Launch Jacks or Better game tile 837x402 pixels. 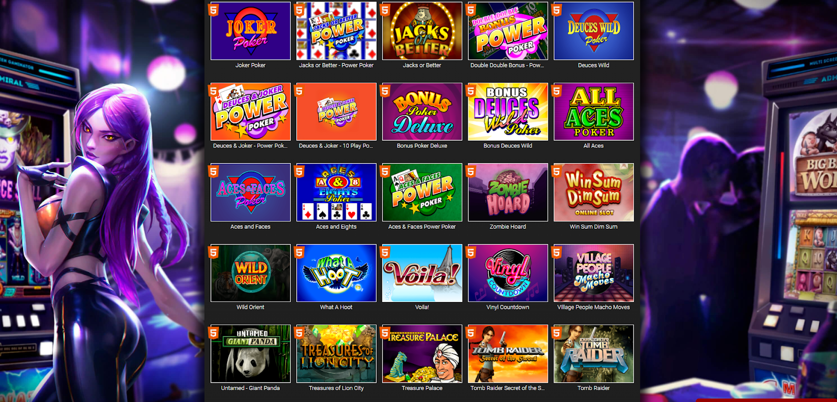tap(422, 31)
